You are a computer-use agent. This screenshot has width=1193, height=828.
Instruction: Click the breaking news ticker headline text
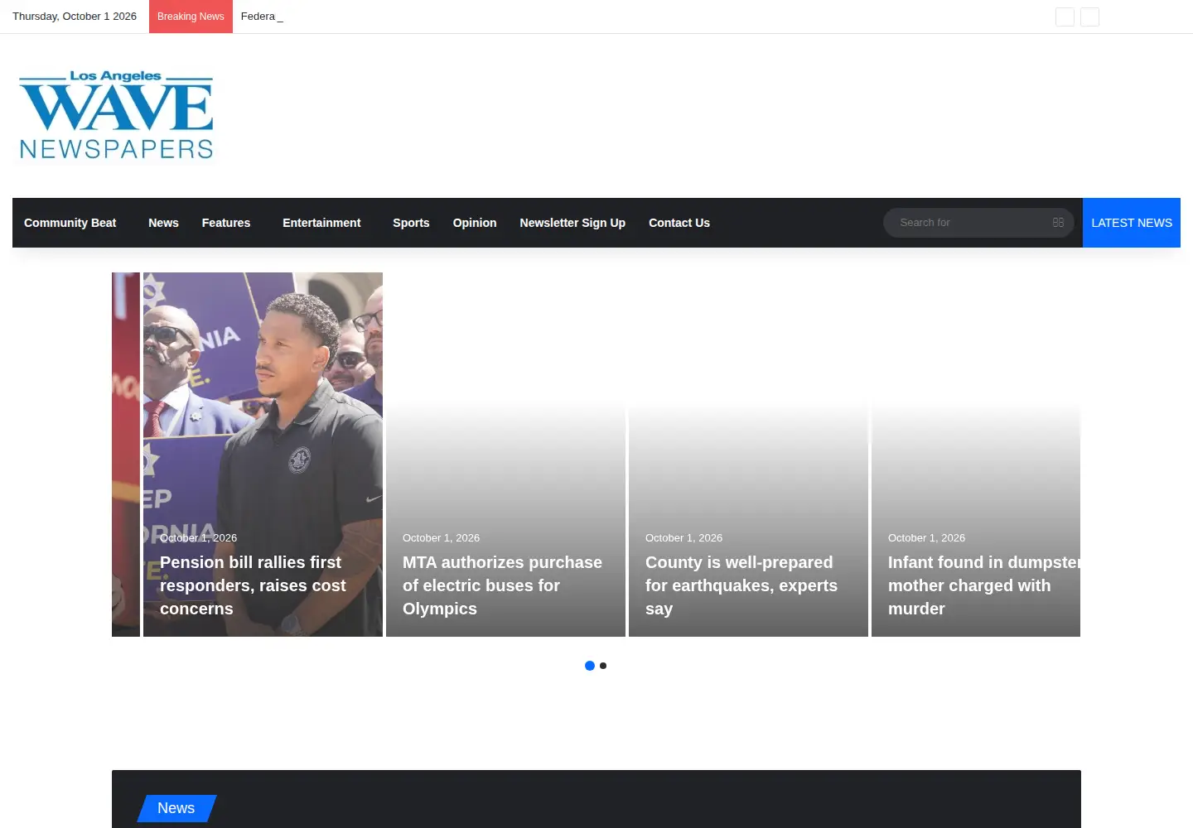(x=262, y=17)
